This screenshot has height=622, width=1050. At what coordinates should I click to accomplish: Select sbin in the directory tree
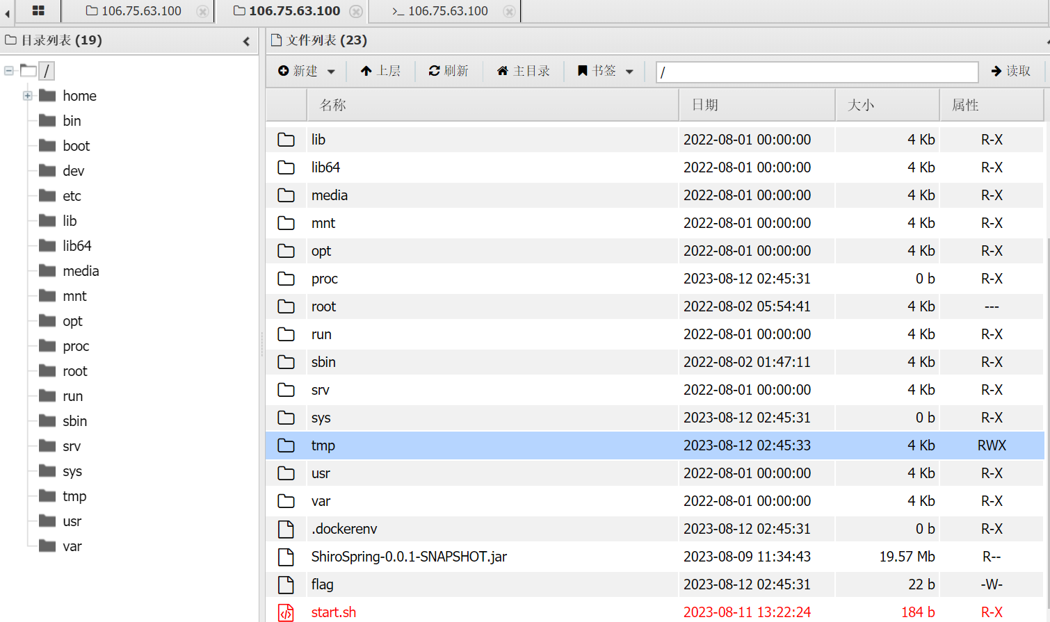click(75, 421)
